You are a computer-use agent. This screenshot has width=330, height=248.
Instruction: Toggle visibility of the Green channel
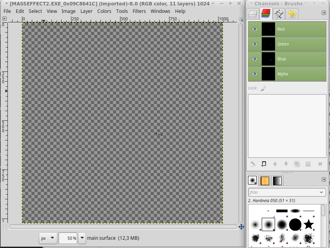coord(255,44)
